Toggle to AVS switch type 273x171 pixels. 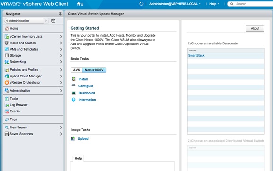coord(76,70)
